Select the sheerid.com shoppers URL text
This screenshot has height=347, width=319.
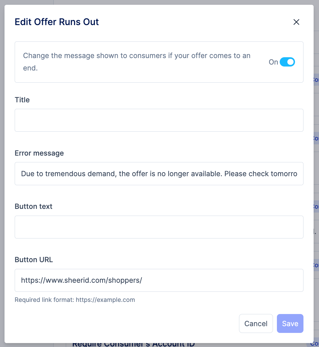tap(82, 280)
